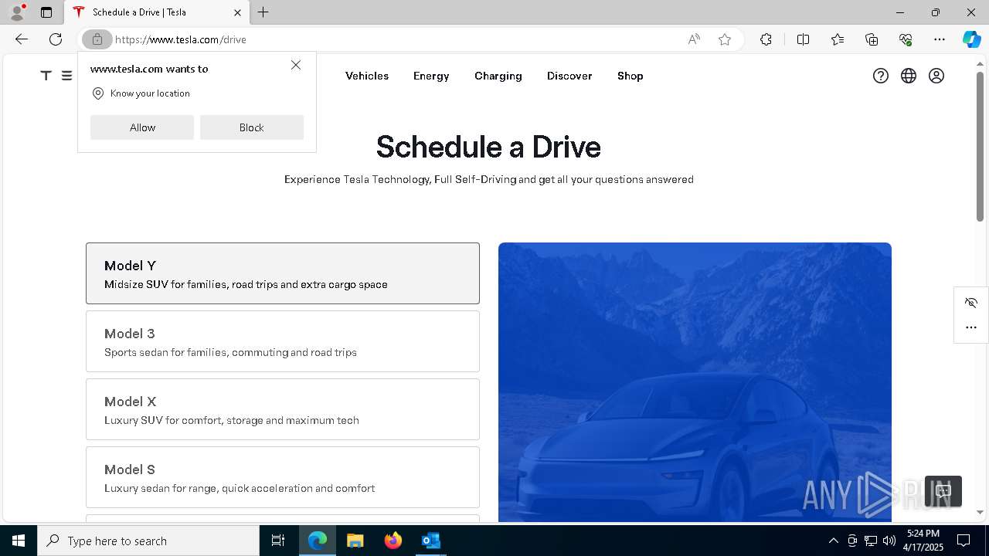
Task: Activate the Read aloud icon
Action: [x=694, y=39]
